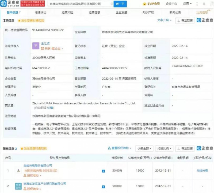Expand second shareholder's blue plus icon
This screenshot has width=214, height=193.
click(x=104, y=186)
